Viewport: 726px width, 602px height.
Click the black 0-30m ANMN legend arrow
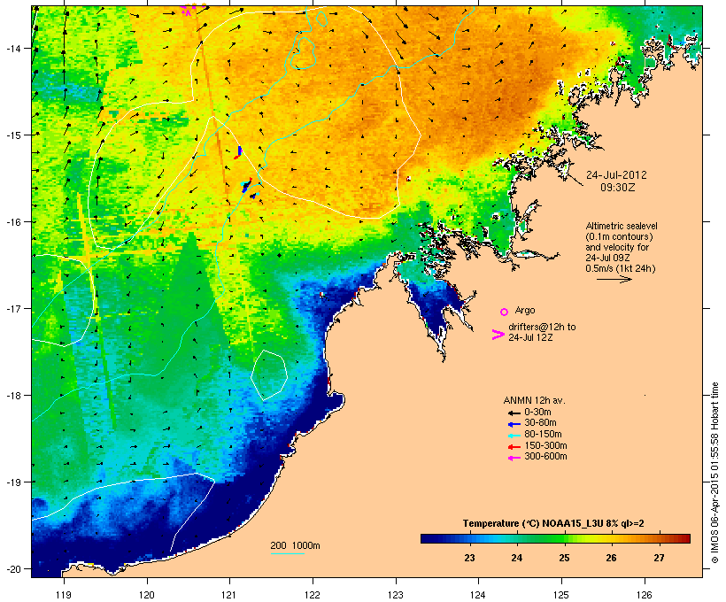click(x=514, y=413)
